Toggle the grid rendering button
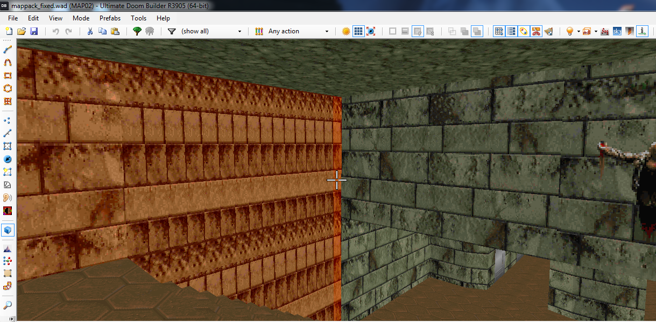656x322 pixels. (x=358, y=31)
